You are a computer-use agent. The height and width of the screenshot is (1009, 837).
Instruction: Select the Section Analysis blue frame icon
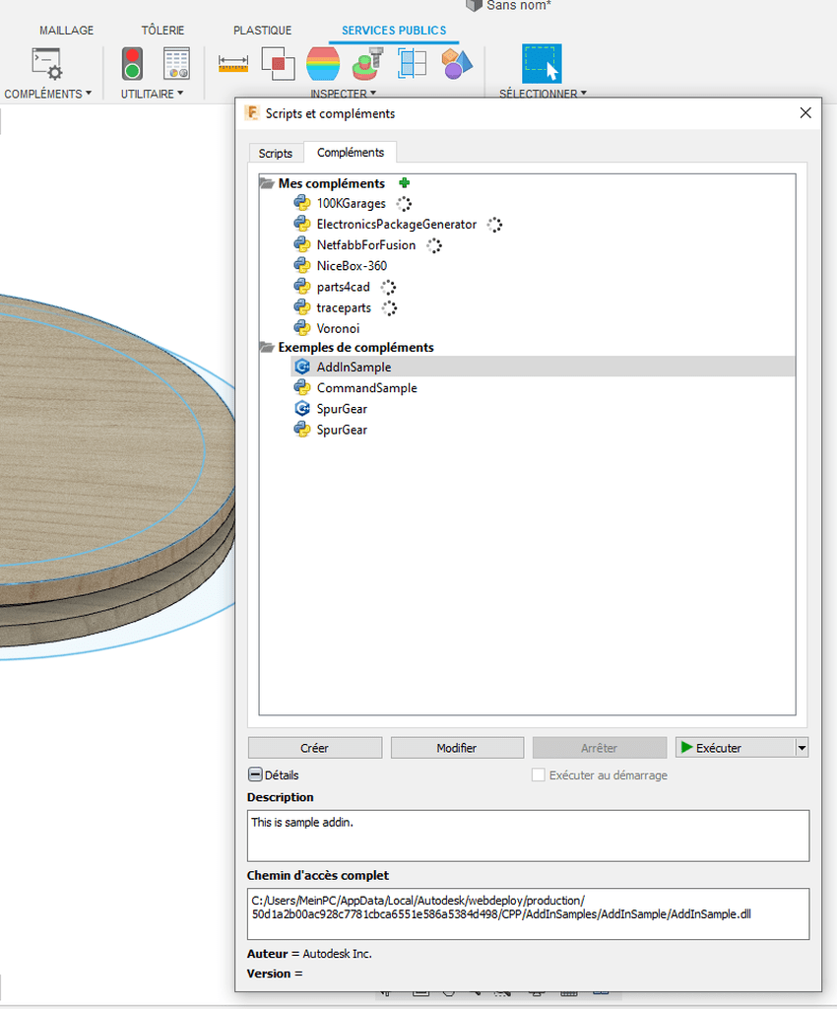coord(412,64)
